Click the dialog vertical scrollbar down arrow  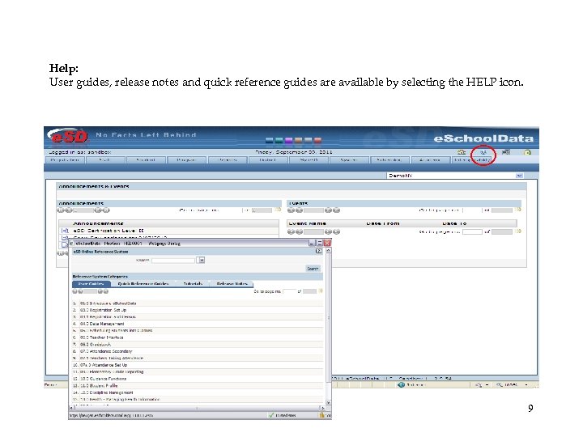[328, 402]
